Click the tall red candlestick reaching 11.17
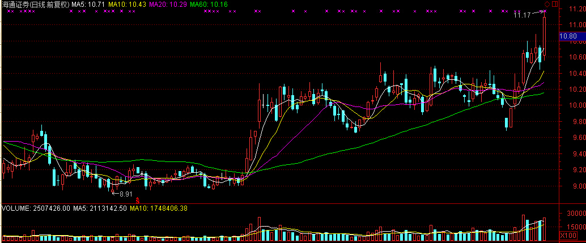This screenshot has width=586, height=243. [544, 36]
